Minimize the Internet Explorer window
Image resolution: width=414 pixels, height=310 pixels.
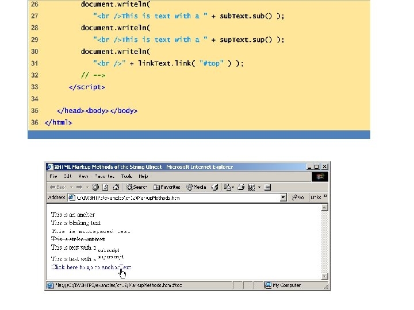click(x=310, y=167)
